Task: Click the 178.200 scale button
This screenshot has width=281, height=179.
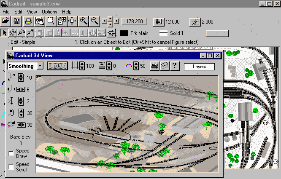Action: pos(135,21)
